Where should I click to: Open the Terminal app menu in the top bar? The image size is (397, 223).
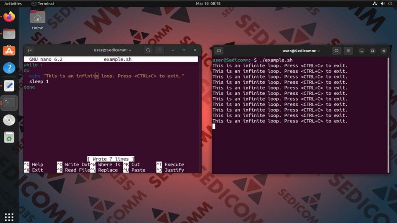[43, 3]
